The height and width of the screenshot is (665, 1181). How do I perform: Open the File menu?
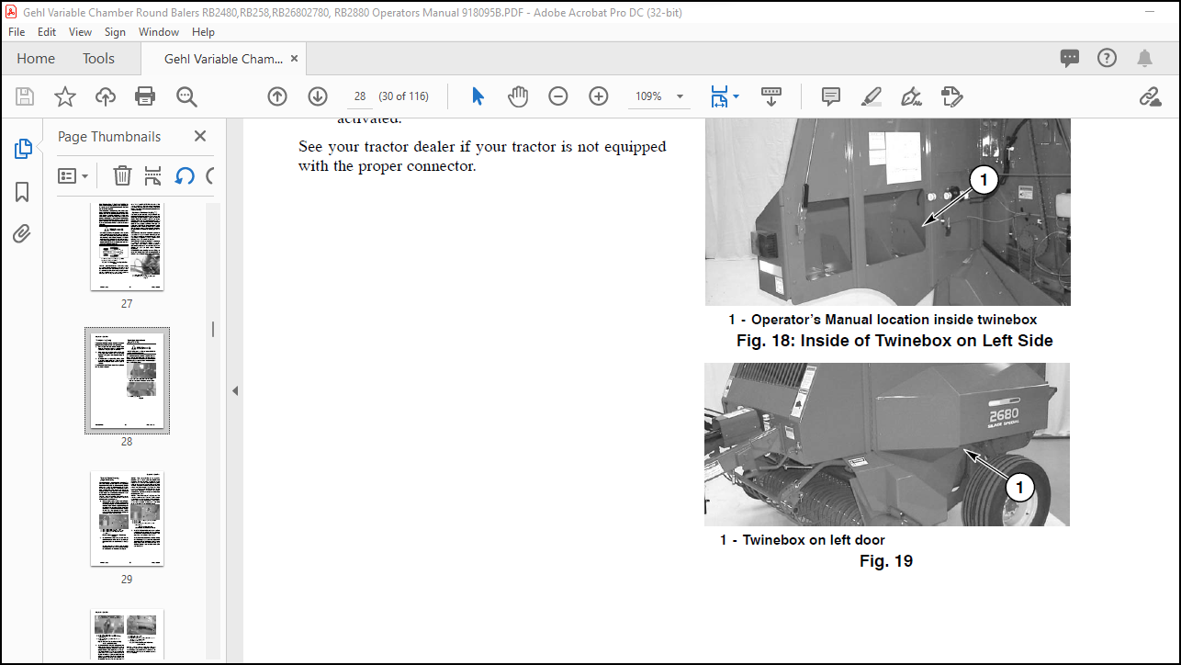point(17,31)
